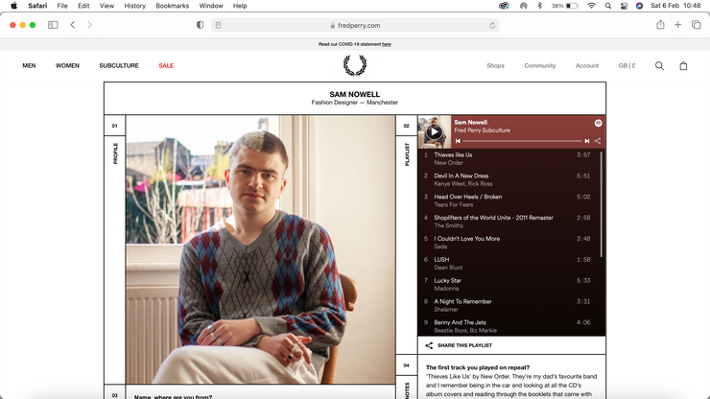Open Safari's File menu
Viewport: 710px width, 399px height.
[x=62, y=6]
